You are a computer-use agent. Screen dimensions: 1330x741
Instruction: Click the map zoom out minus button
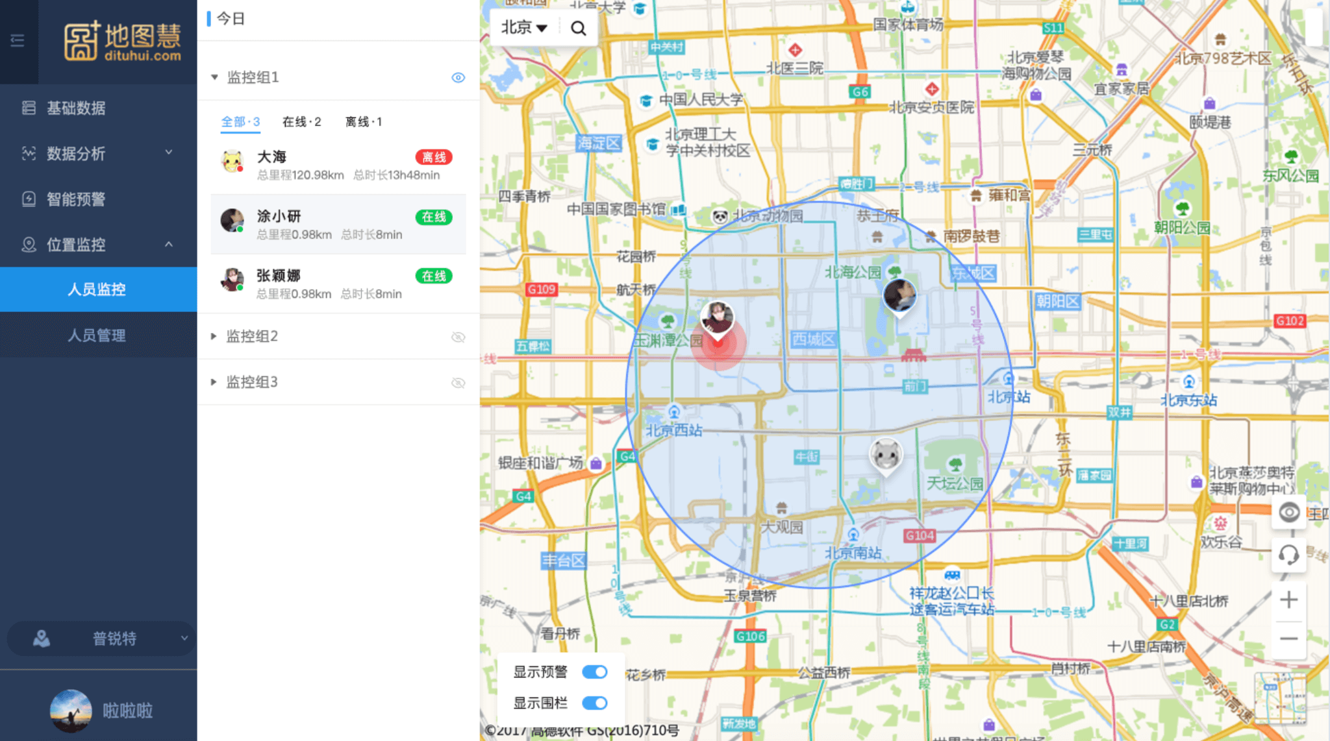coord(1288,638)
